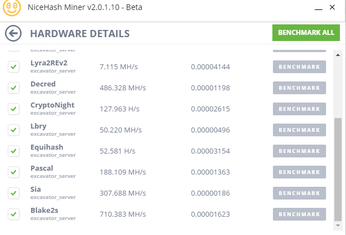This screenshot has width=346, height=235.
Task: Close the NiceHash Miner window
Action: [332, 7]
